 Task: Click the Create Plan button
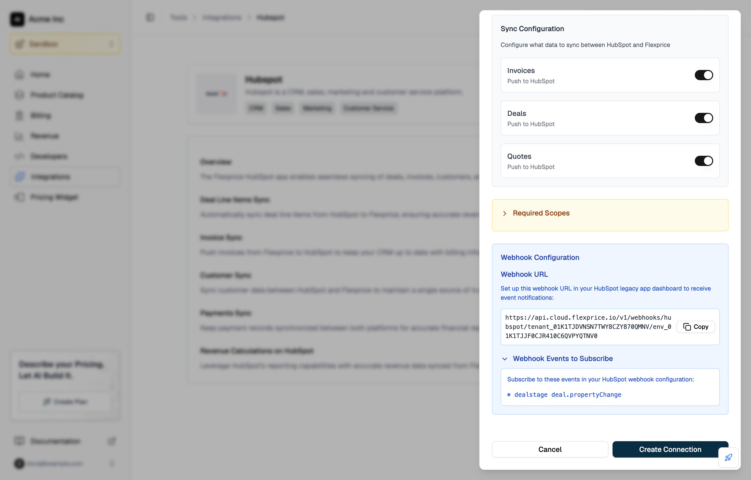65,401
